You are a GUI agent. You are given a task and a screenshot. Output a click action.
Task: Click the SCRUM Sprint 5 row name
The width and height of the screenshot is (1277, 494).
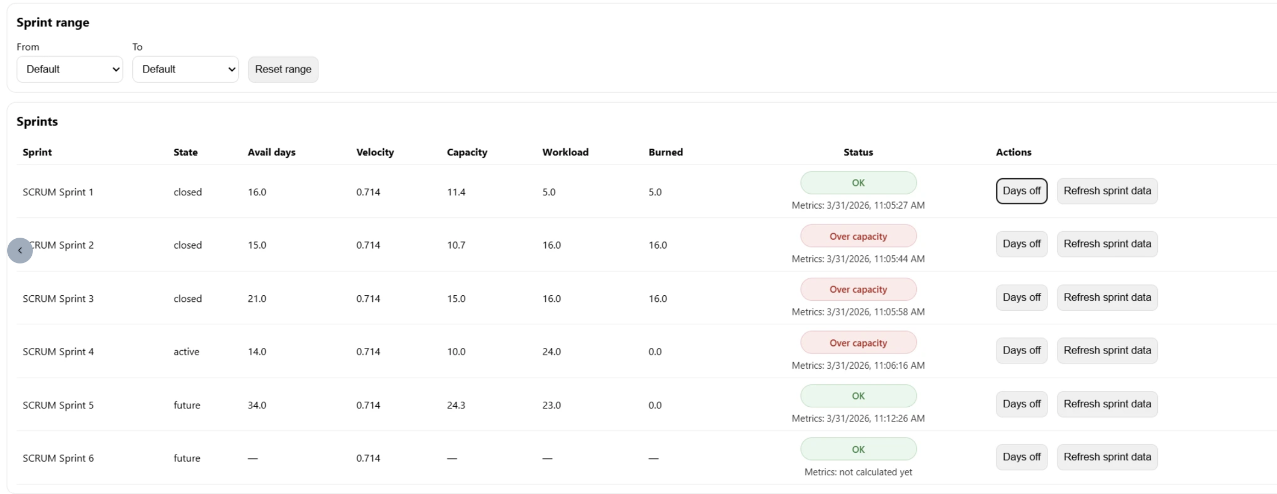click(x=58, y=405)
